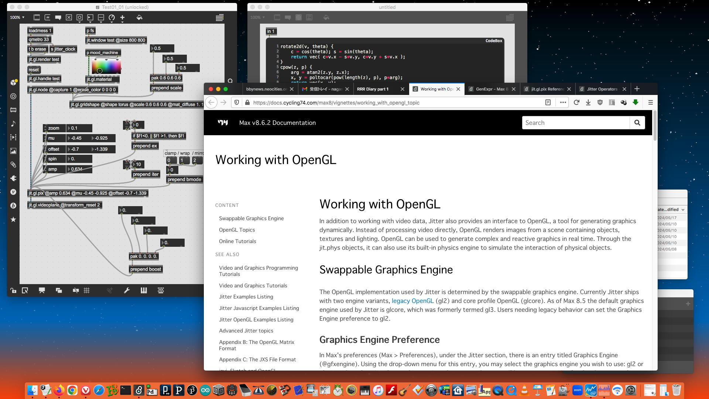The height and width of the screenshot is (399, 709).
Task: Open the Images browser in sidebar
Action: (13, 151)
